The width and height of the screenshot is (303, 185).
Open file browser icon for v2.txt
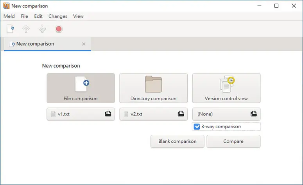pos(181,114)
